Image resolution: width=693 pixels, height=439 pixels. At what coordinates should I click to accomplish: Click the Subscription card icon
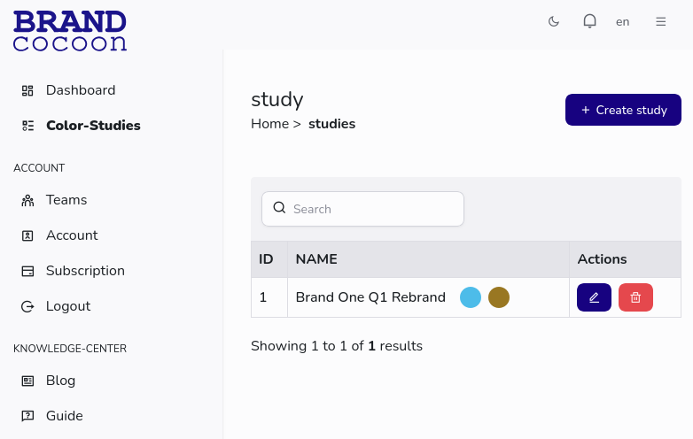click(x=27, y=271)
